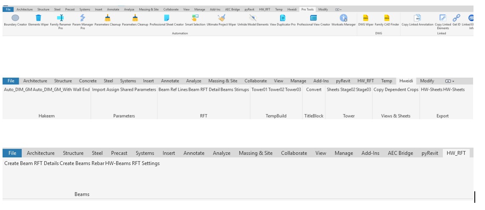Open File tab in top ribbon
Image resolution: width=485 pixels, height=210 pixels.
coord(8,10)
